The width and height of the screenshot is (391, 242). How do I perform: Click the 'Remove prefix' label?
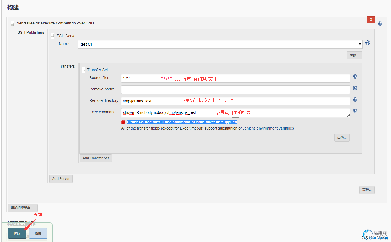(102, 89)
